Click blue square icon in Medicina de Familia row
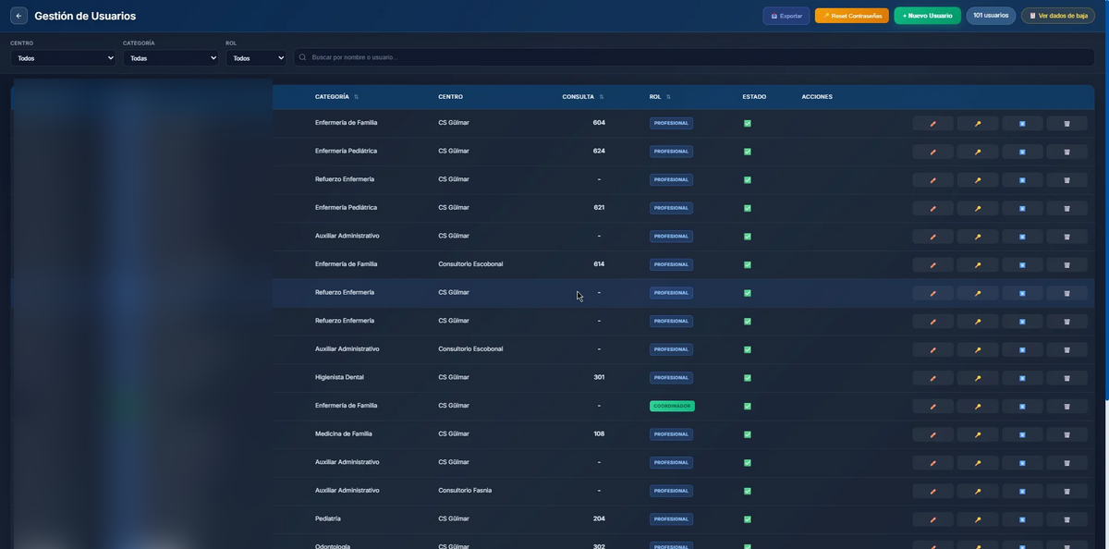 (x=1022, y=434)
